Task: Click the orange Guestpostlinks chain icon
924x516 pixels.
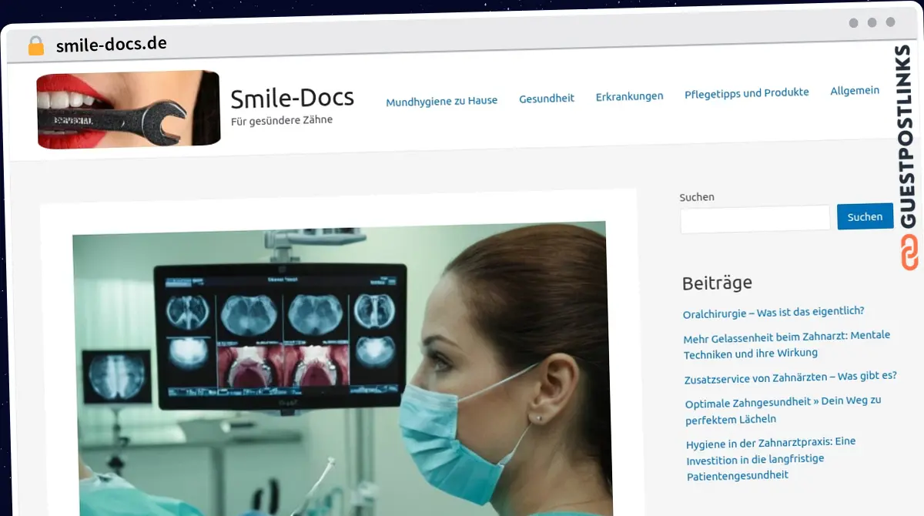Action: coord(909,253)
